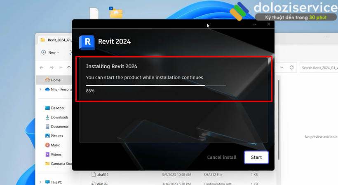Click the 3/9/2023 10:48 AM date cell
338x185 pixels.
click(x=176, y=175)
